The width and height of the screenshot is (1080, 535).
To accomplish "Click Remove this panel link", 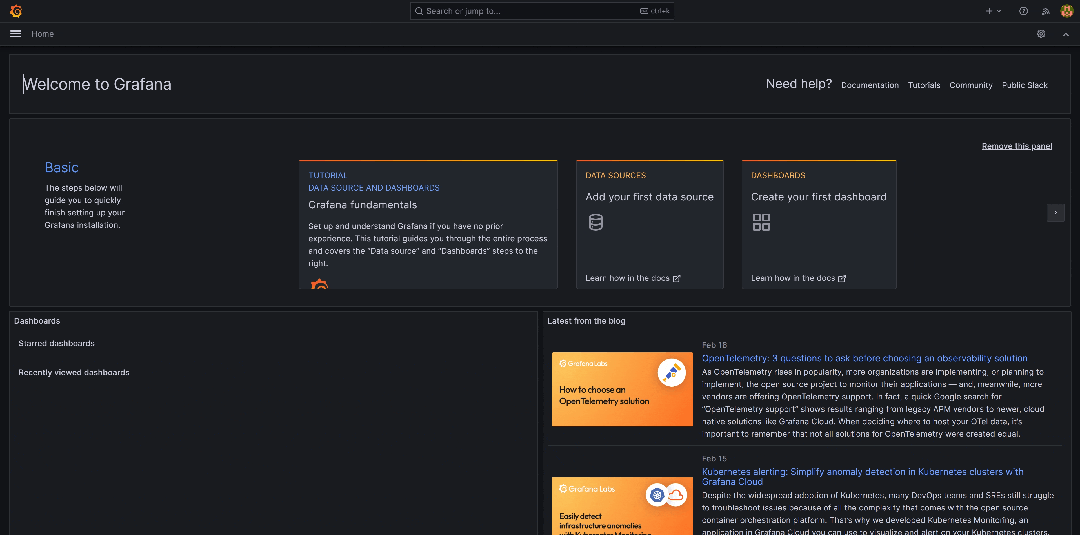I will tap(1017, 146).
